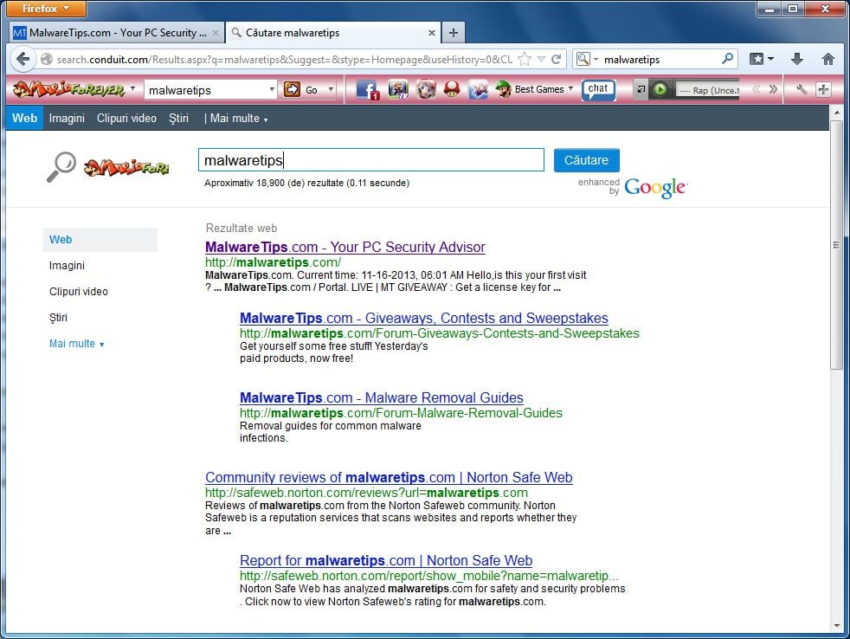Click the browser back arrow button

coord(23,59)
